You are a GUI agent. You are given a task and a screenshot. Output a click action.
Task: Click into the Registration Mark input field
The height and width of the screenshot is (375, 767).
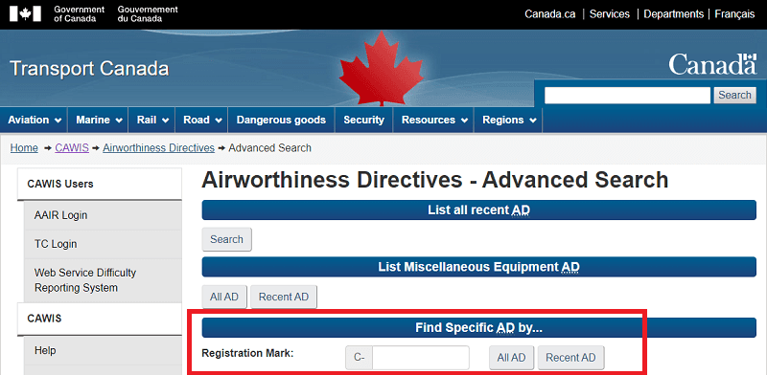pos(421,358)
